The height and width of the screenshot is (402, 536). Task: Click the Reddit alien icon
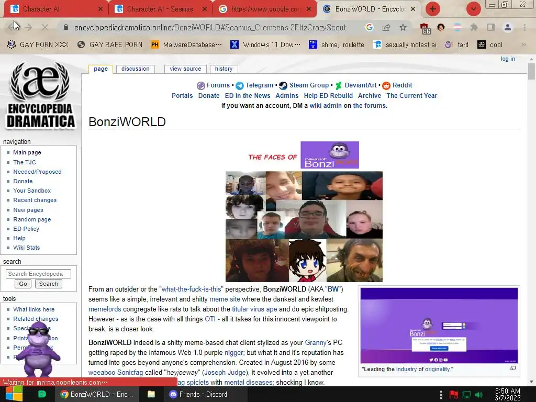click(386, 85)
